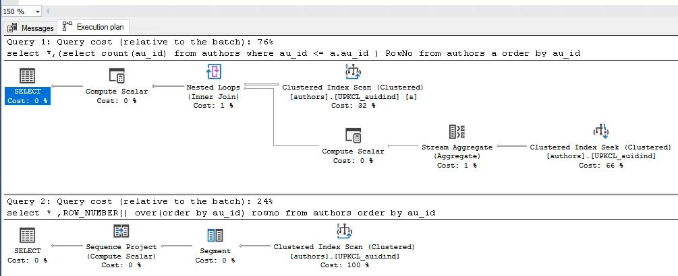The image size is (678, 276).
Task: Click the Compute Scalar icon next to SELECT in Query 1
Action: click(x=117, y=76)
